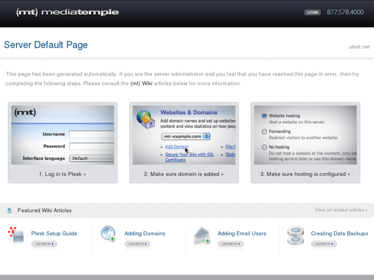Screen dimensions: 374x280
Task: Click the Creating Data Backups discs icon
Action: coord(295,236)
